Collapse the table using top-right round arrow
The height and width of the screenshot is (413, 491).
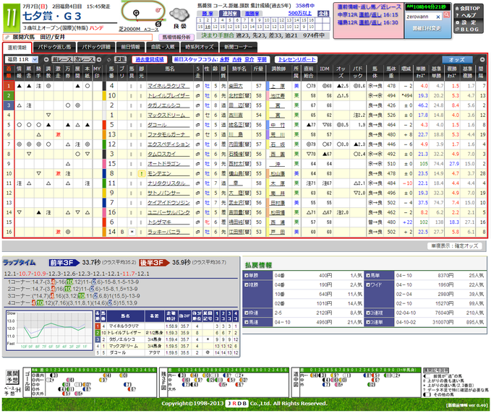click(482, 59)
